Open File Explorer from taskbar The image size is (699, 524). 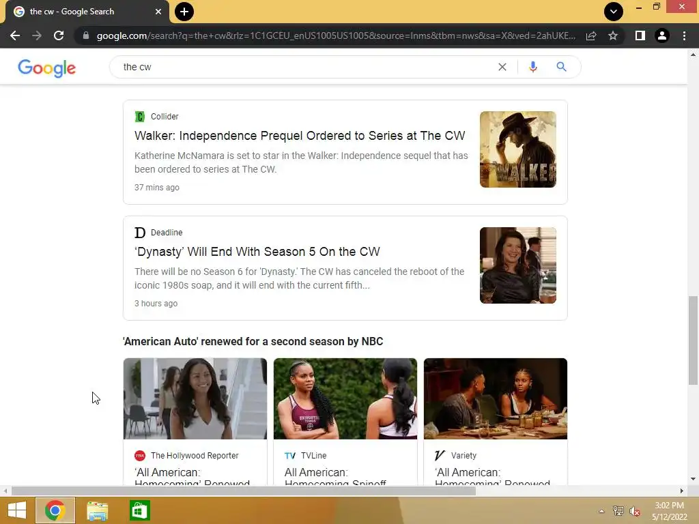click(x=97, y=510)
